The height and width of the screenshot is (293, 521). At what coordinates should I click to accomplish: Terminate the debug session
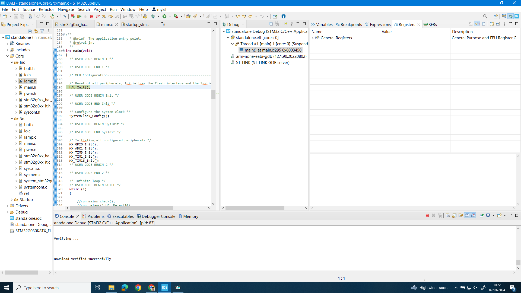click(92, 16)
